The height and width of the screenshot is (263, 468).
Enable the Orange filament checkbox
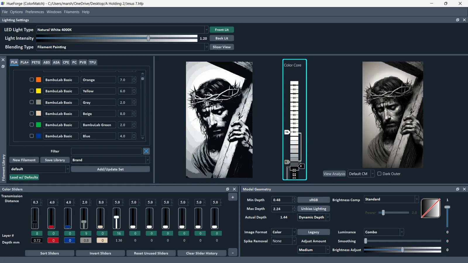[x=32, y=79]
